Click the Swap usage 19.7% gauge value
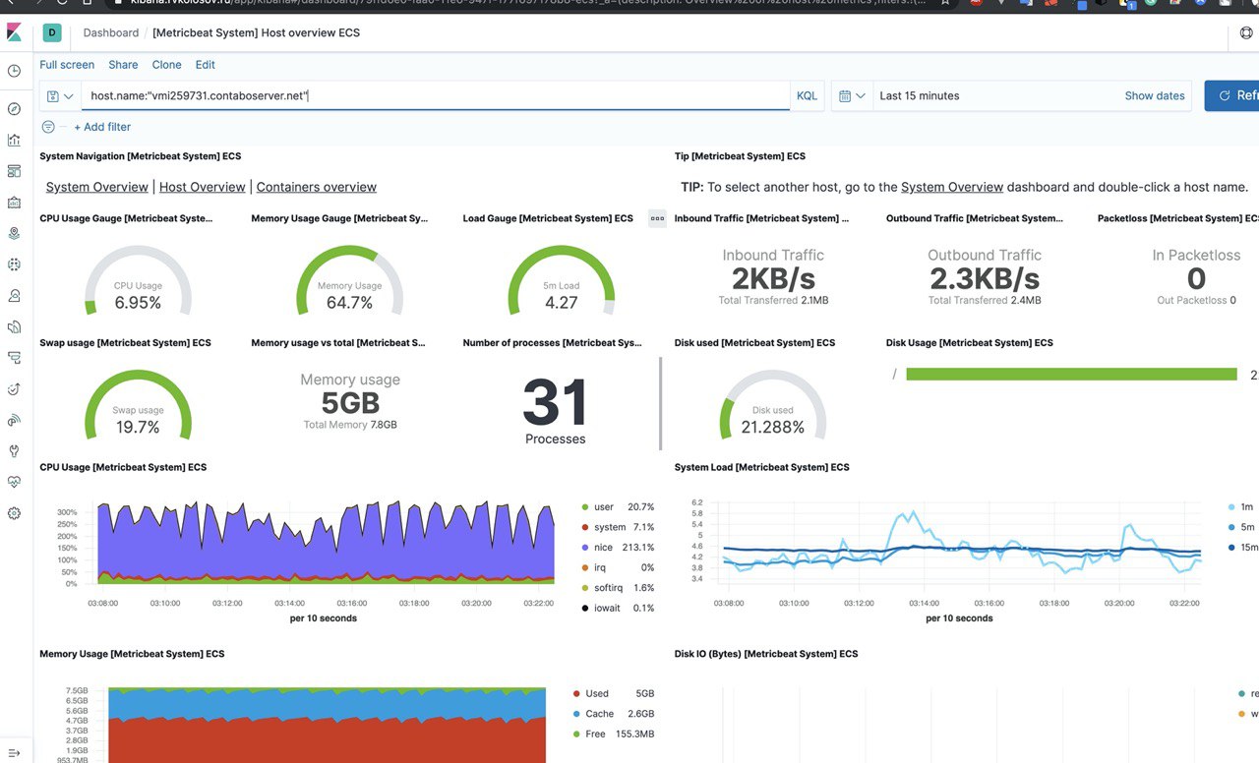The height and width of the screenshot is (763, 1259). pos(138,427)
